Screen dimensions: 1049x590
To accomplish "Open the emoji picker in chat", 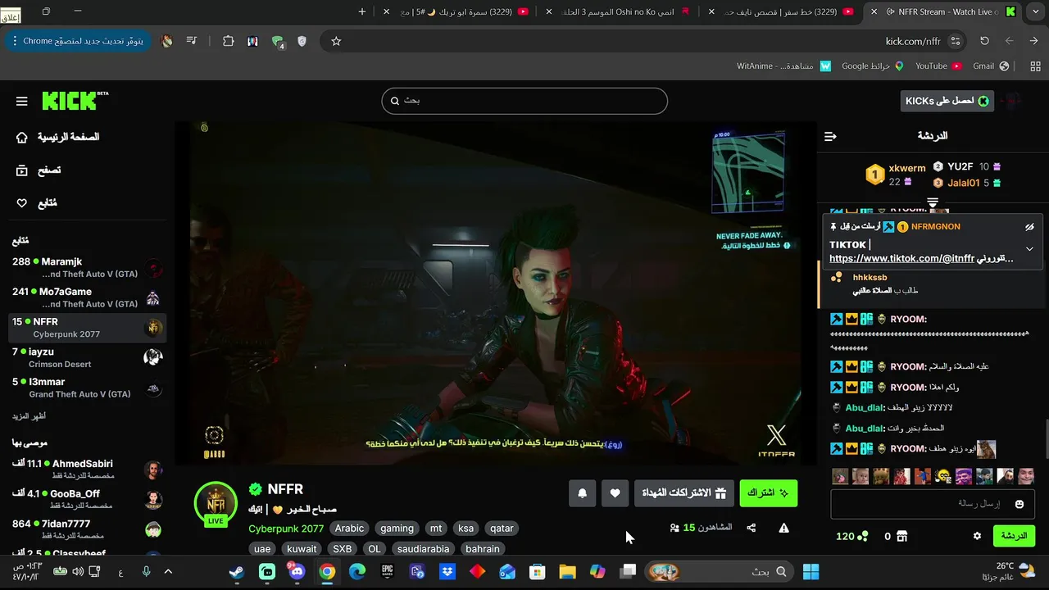I will (x=1019, y=504).
